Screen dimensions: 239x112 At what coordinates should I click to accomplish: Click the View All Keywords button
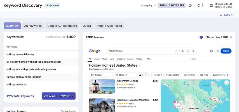(x=58, y=96)
